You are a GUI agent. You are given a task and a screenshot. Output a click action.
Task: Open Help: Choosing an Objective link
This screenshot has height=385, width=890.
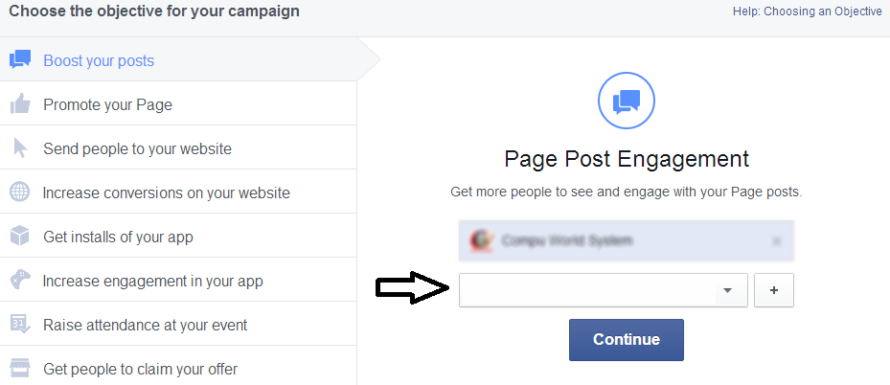807,11
